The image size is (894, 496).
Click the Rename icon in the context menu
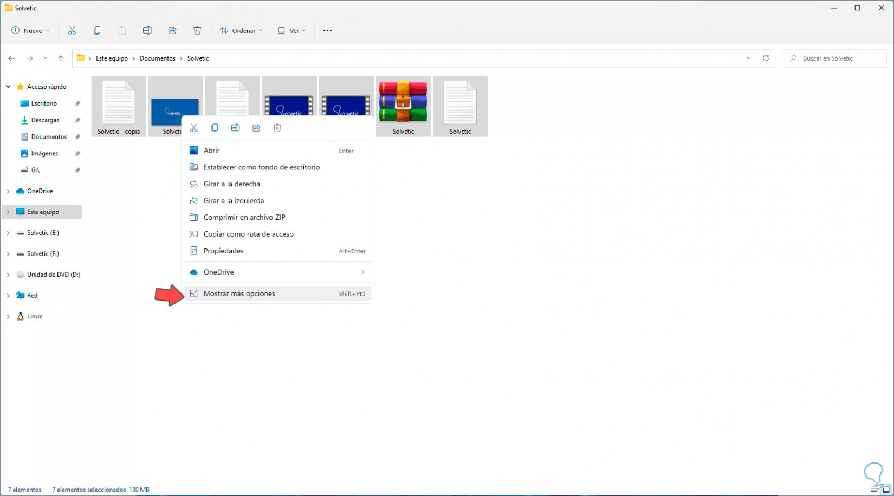[235, 128]
